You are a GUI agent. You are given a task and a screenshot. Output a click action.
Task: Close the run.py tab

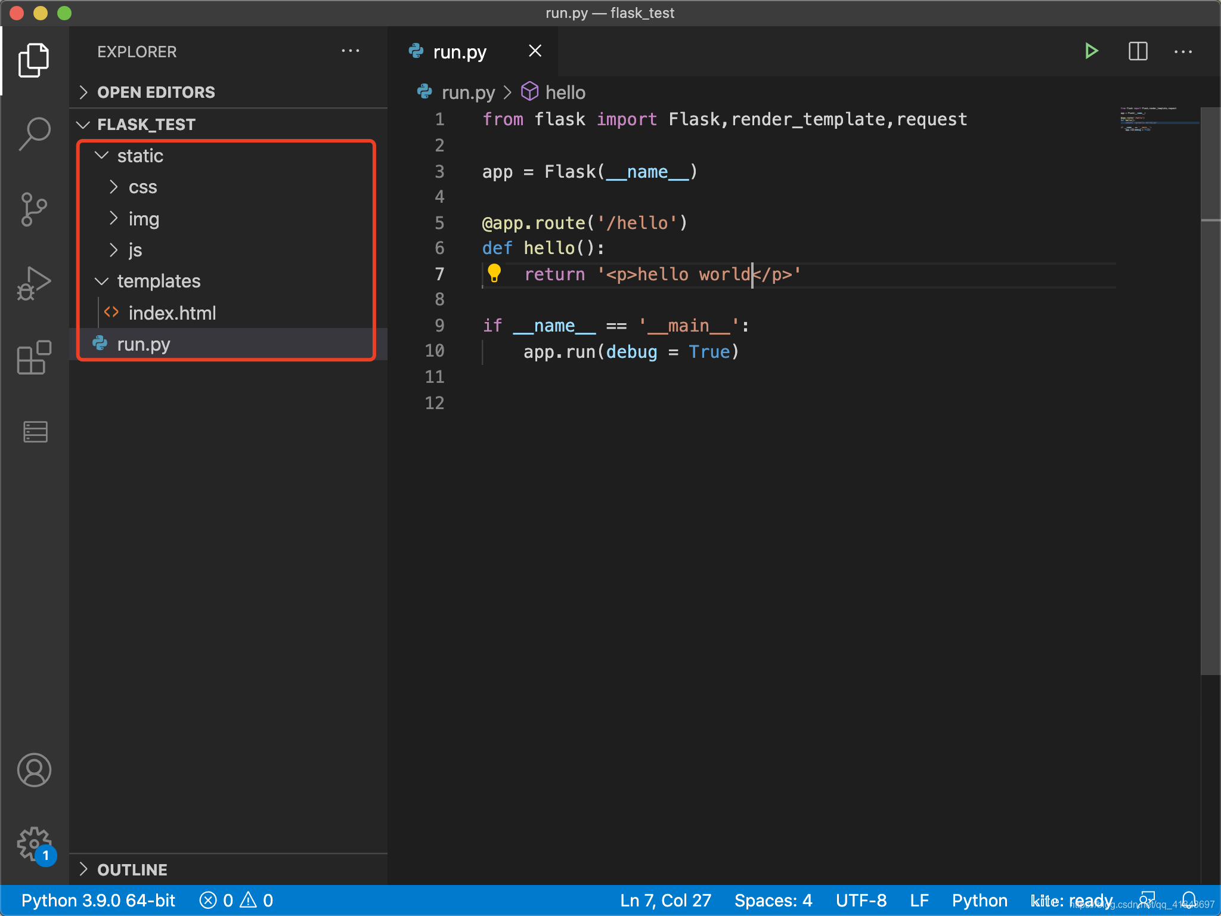pos(535,51)
